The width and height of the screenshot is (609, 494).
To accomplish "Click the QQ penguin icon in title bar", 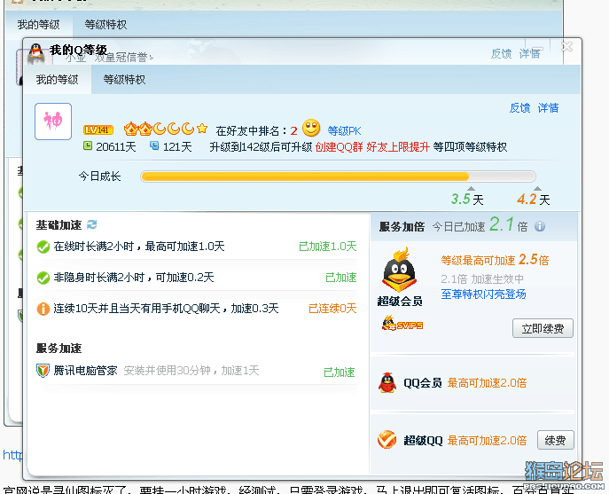I will pos(36,53).
